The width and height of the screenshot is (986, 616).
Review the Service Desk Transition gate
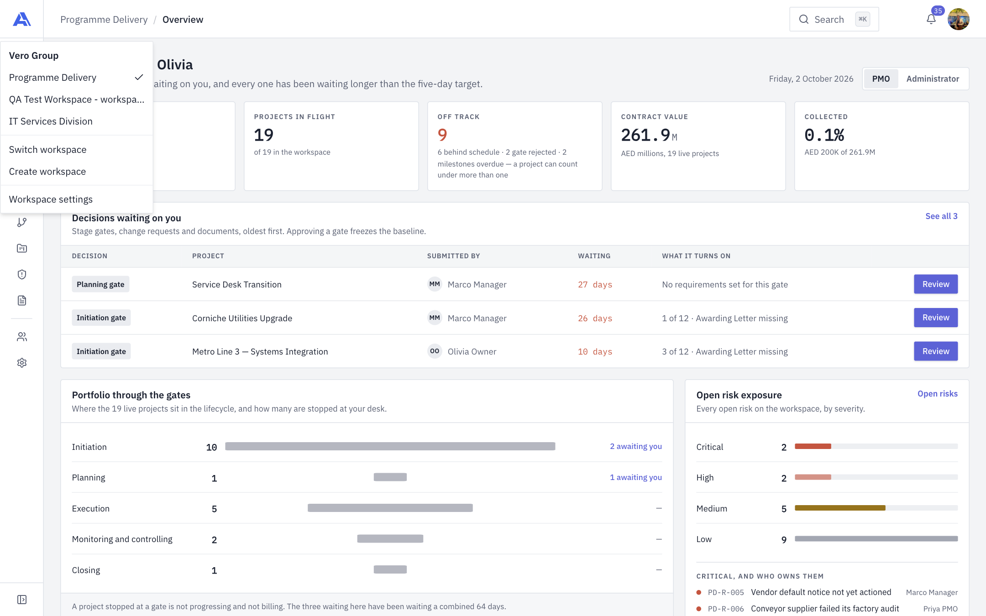936,284
